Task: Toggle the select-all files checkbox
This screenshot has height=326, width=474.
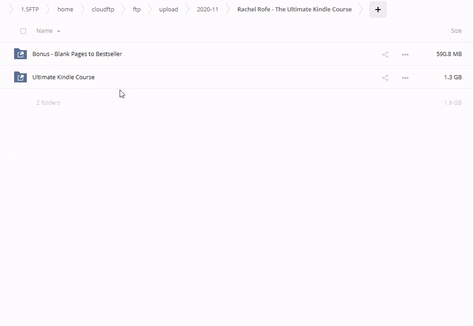Action: pyautogui.click(x=23, y=31)
